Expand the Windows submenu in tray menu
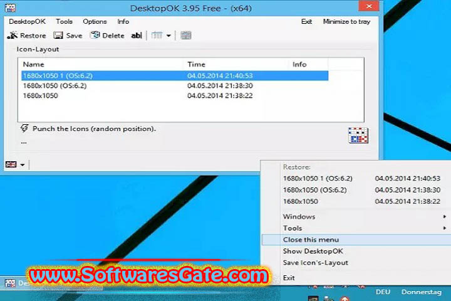Image resolution: width=451 pixels, height=301 pixels. click(356, 216)
